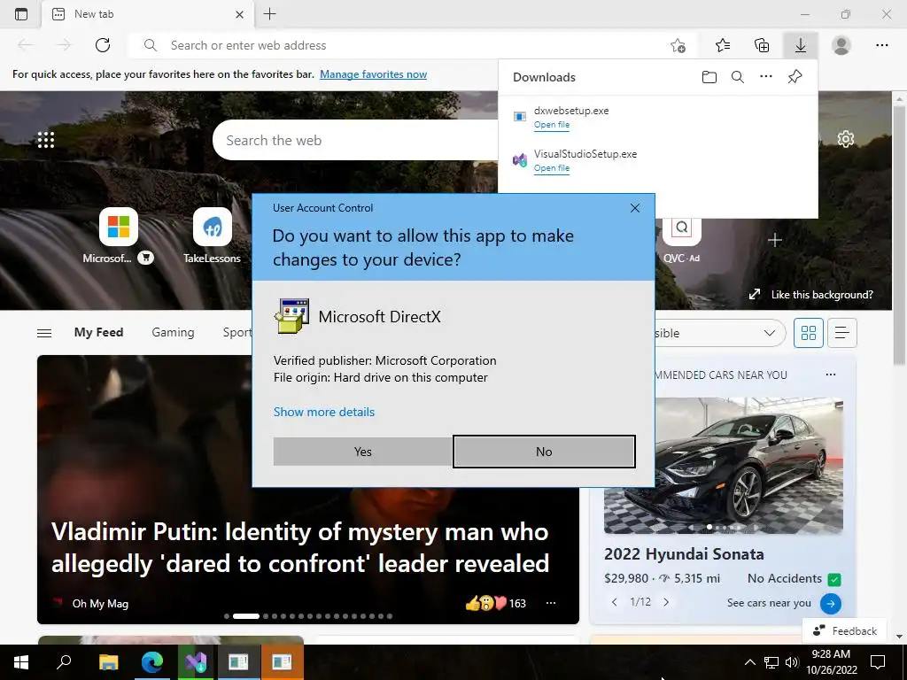The height and width of the screenshot is (680, 907).
Task: Toggle the Downloads toolbar button
Action: [x=801, y=45]
